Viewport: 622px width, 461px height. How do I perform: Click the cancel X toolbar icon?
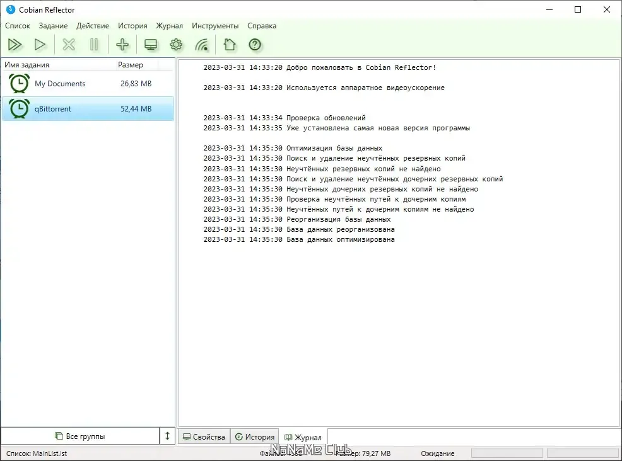point(69,45)
